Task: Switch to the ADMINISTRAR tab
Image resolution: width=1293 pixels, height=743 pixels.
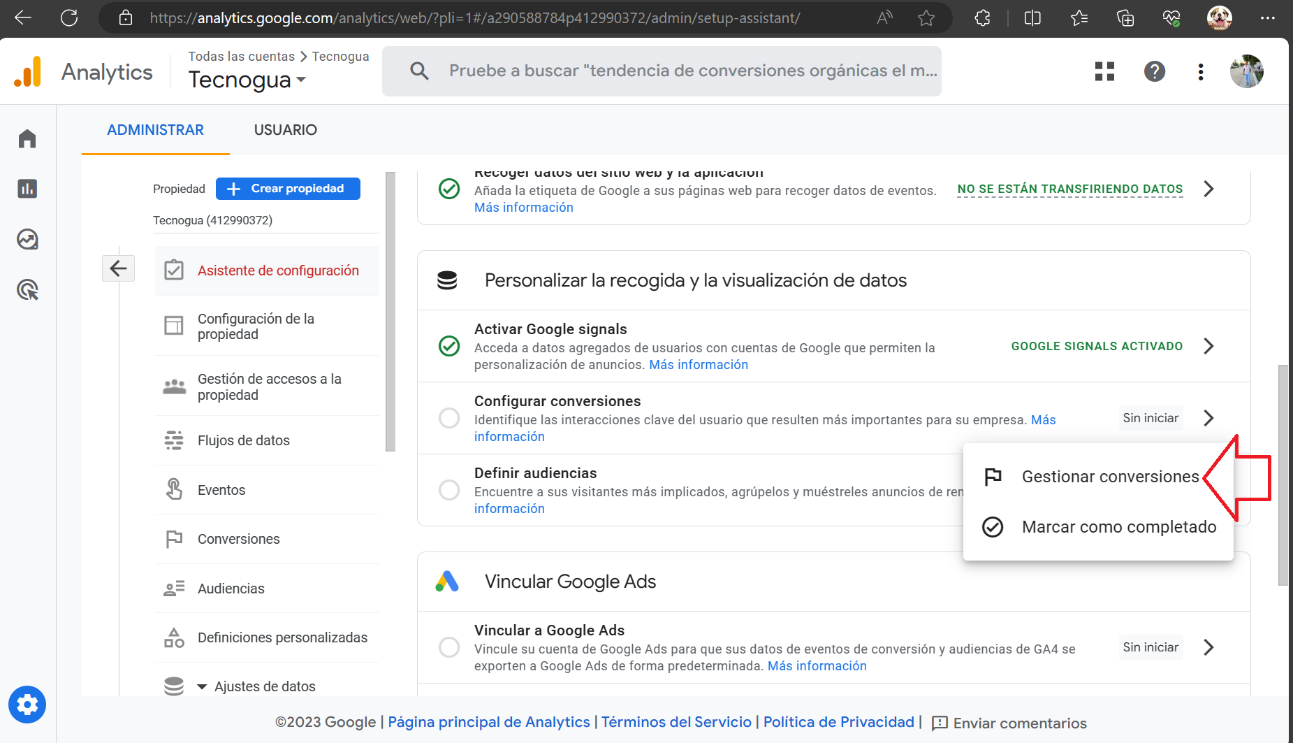Action: 155,130
